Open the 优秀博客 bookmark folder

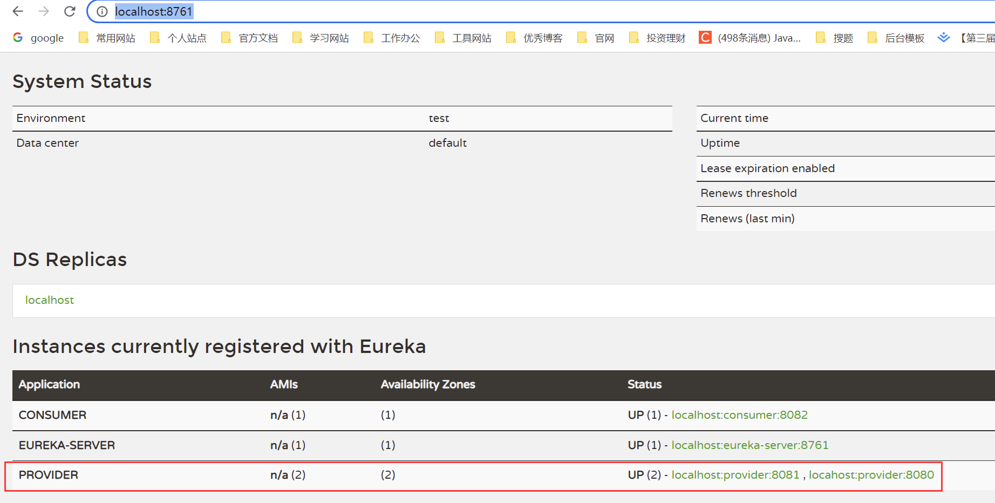[535, 38]
